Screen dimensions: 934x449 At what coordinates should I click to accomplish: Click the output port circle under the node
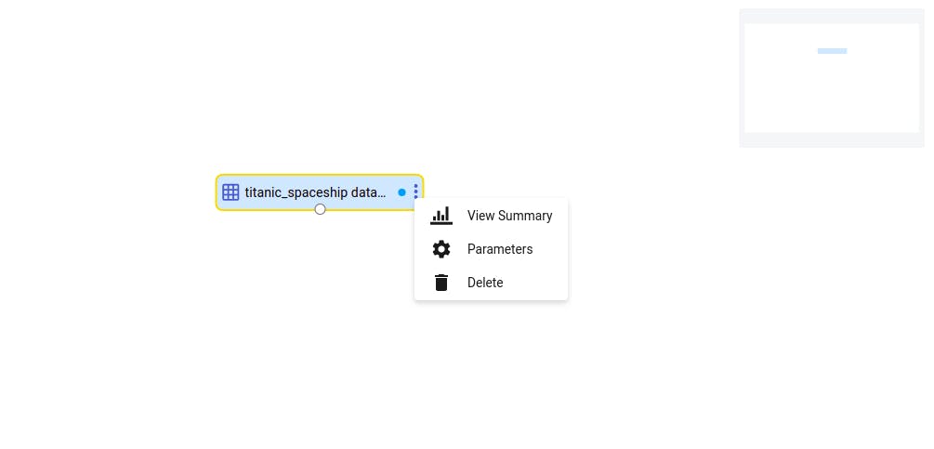coord(320,209)
